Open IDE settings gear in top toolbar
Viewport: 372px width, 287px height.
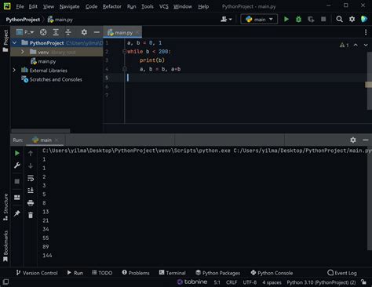pyautogui.click(x=352, y=20)
